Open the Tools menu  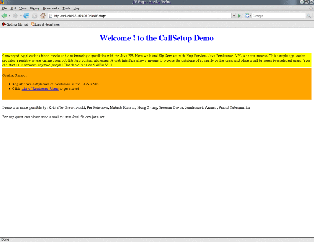[x=66, y=8]
